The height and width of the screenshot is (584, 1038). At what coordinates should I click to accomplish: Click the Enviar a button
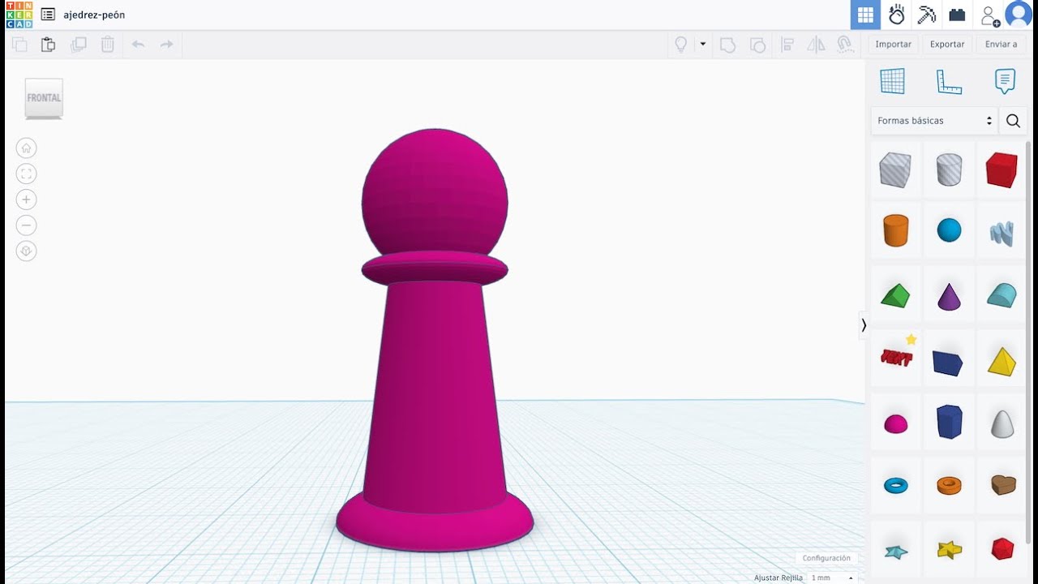[1001, 45]
